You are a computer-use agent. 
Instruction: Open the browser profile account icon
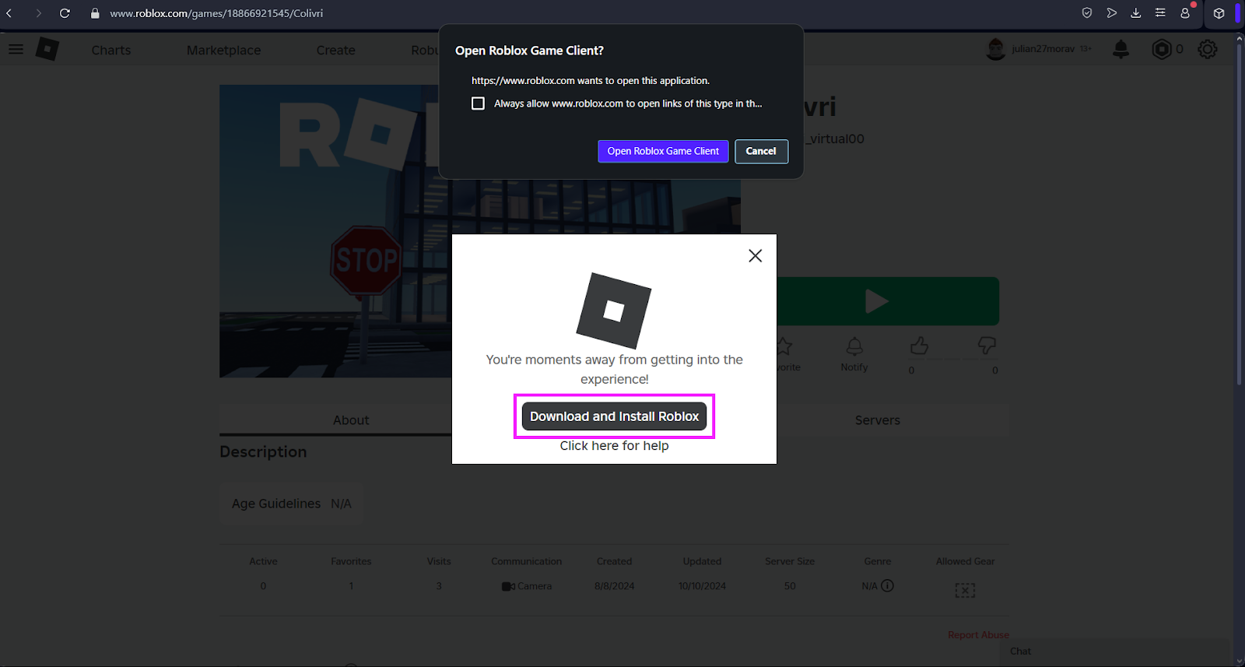click(1185, 12)
